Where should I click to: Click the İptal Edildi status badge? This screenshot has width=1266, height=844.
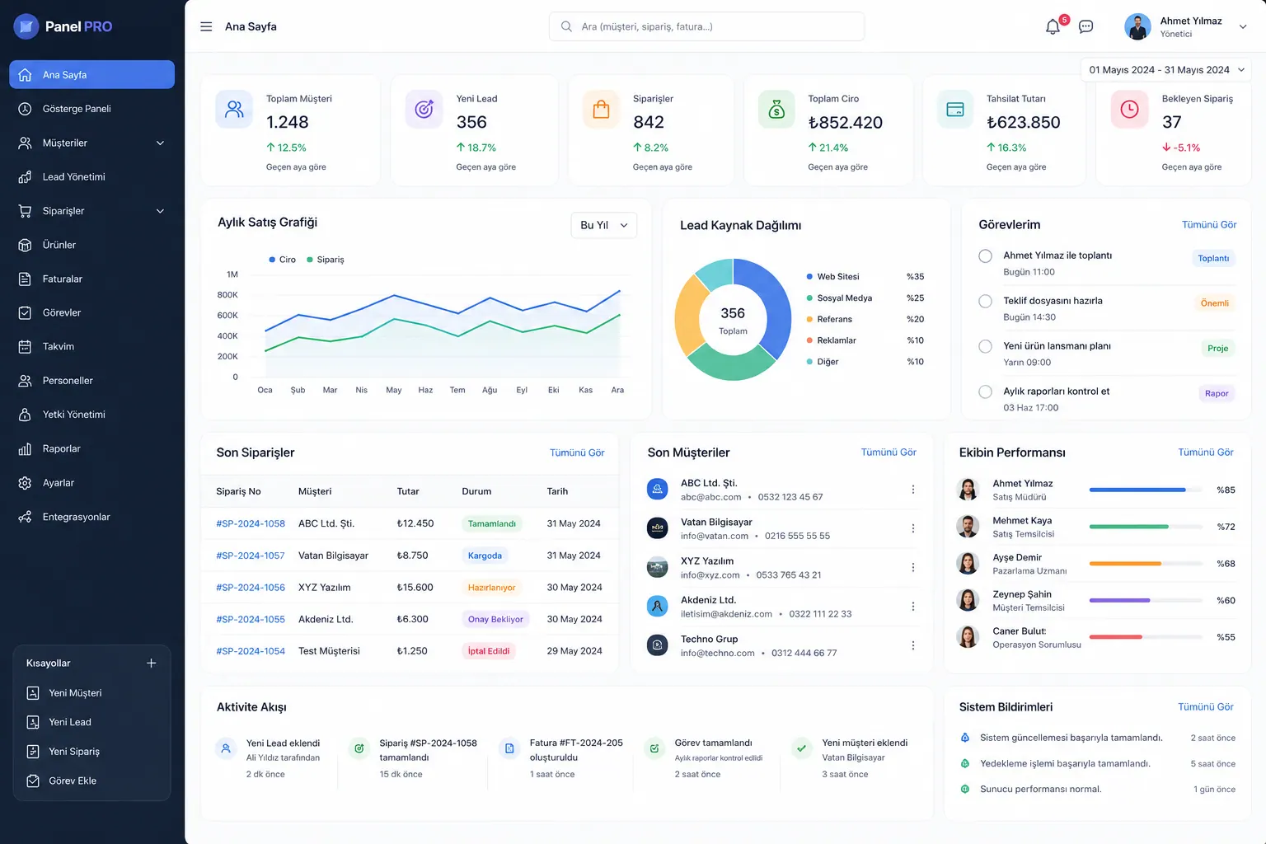489,651
